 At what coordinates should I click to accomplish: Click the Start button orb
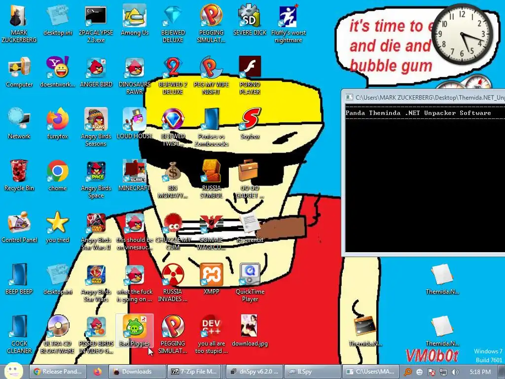click(x=13, y=371)
